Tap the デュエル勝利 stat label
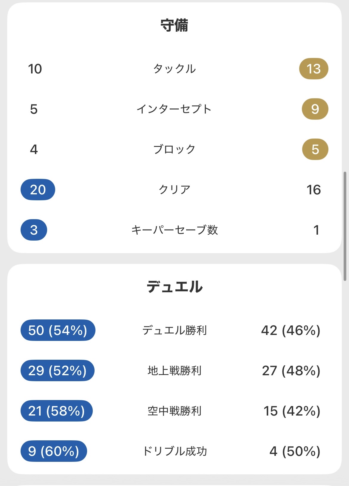The width and height of the screenshot is (349, 486). coord(174,330)
